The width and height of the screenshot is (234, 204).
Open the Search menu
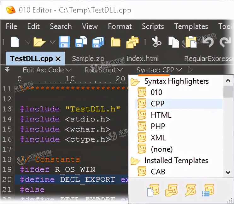click(61, 26)
